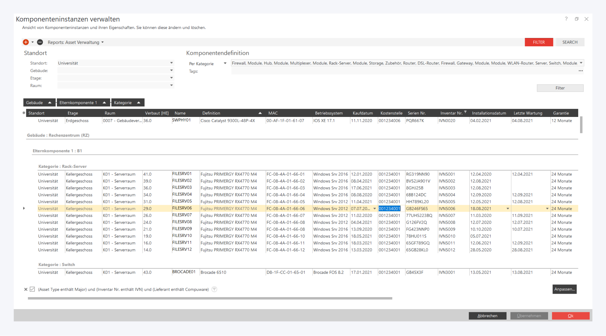Toggle sort on Kategorie grouping chip
Screen dimensions: 606x336
pos(127,103)
